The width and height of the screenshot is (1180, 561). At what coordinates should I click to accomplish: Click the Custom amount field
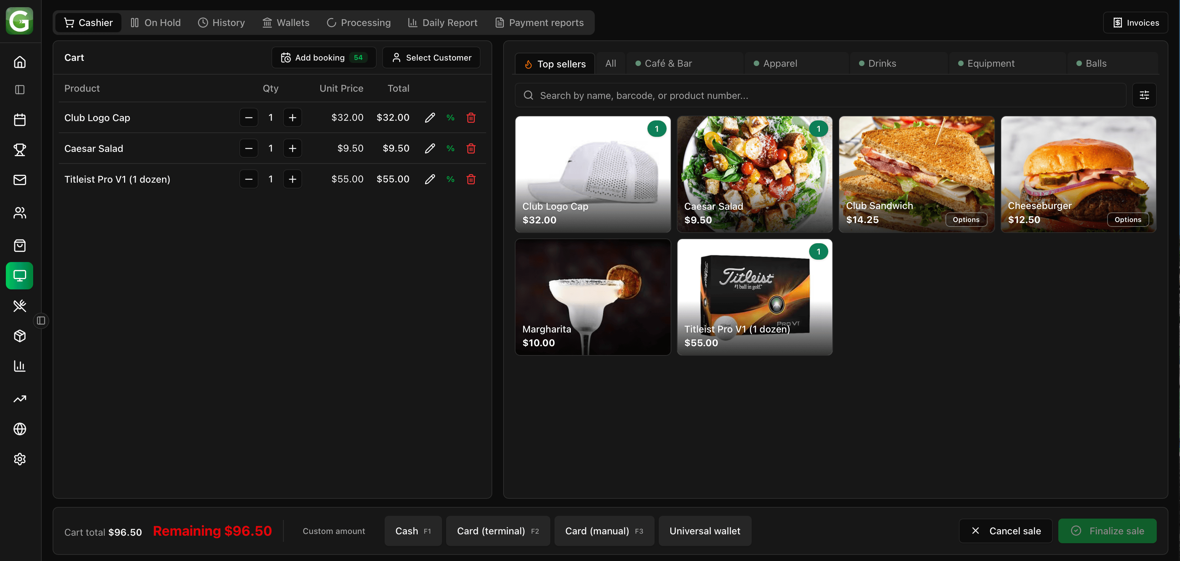click(x=334, y=531)
